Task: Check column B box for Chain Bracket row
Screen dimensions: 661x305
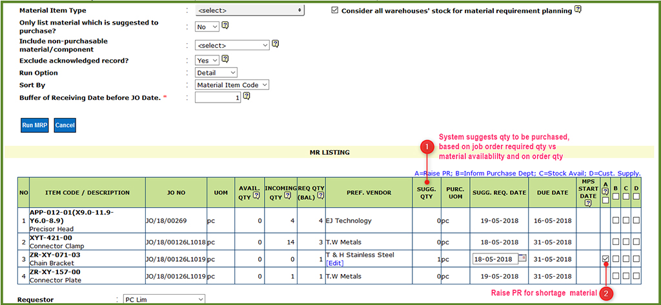Action: (x=616, y=259)
